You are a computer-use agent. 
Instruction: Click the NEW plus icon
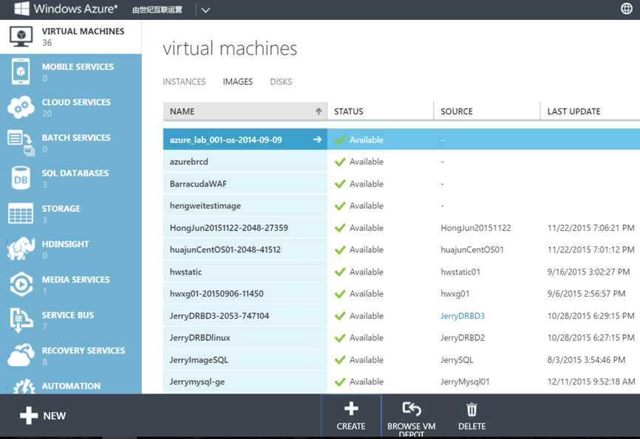(29, 415)
